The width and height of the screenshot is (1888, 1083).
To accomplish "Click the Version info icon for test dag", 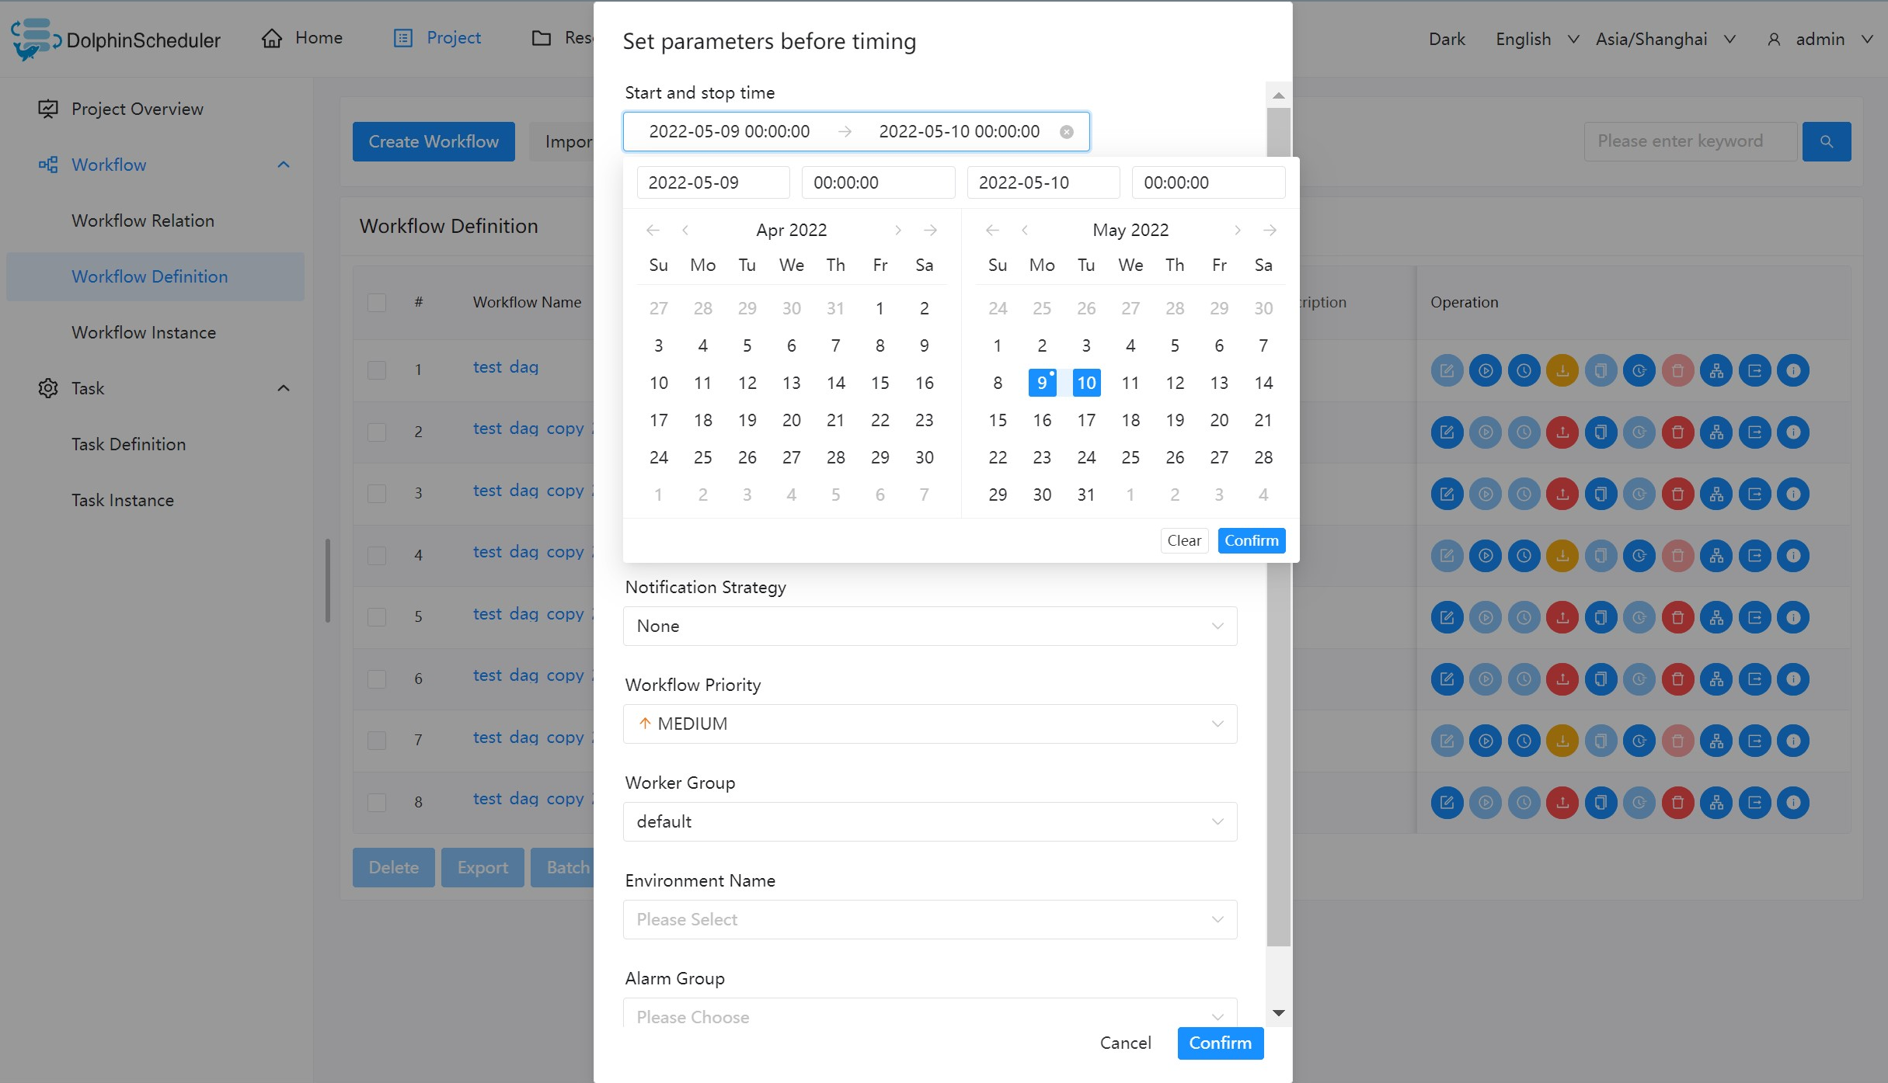I will point(1793,370).
